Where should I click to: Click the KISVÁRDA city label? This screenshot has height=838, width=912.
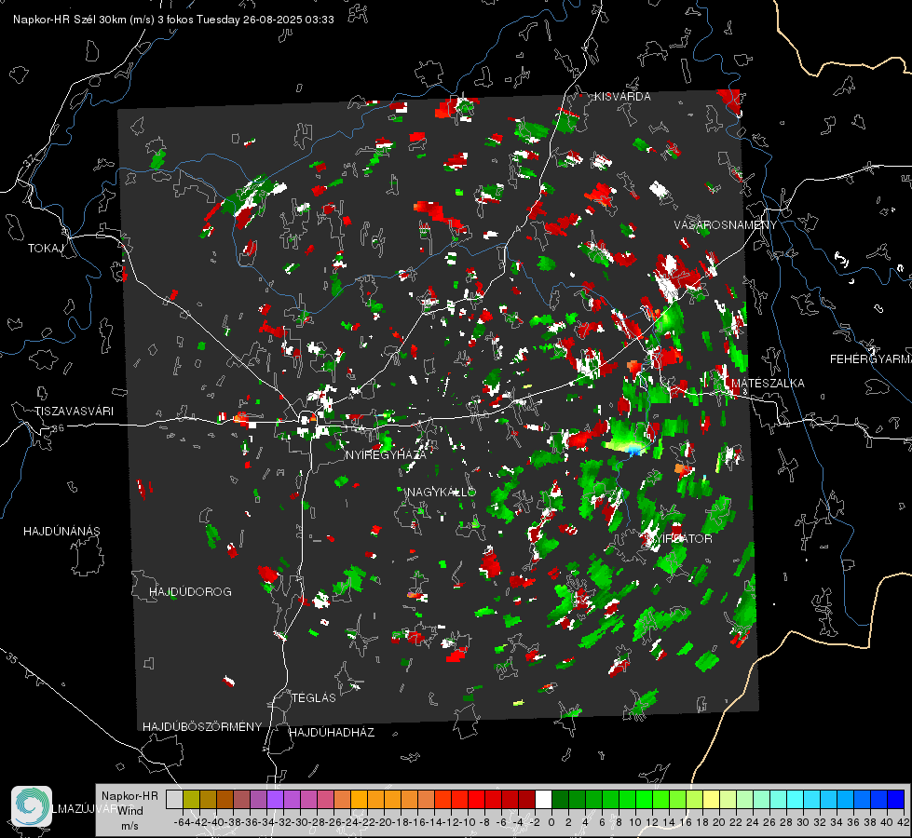(x=622, y=97)
